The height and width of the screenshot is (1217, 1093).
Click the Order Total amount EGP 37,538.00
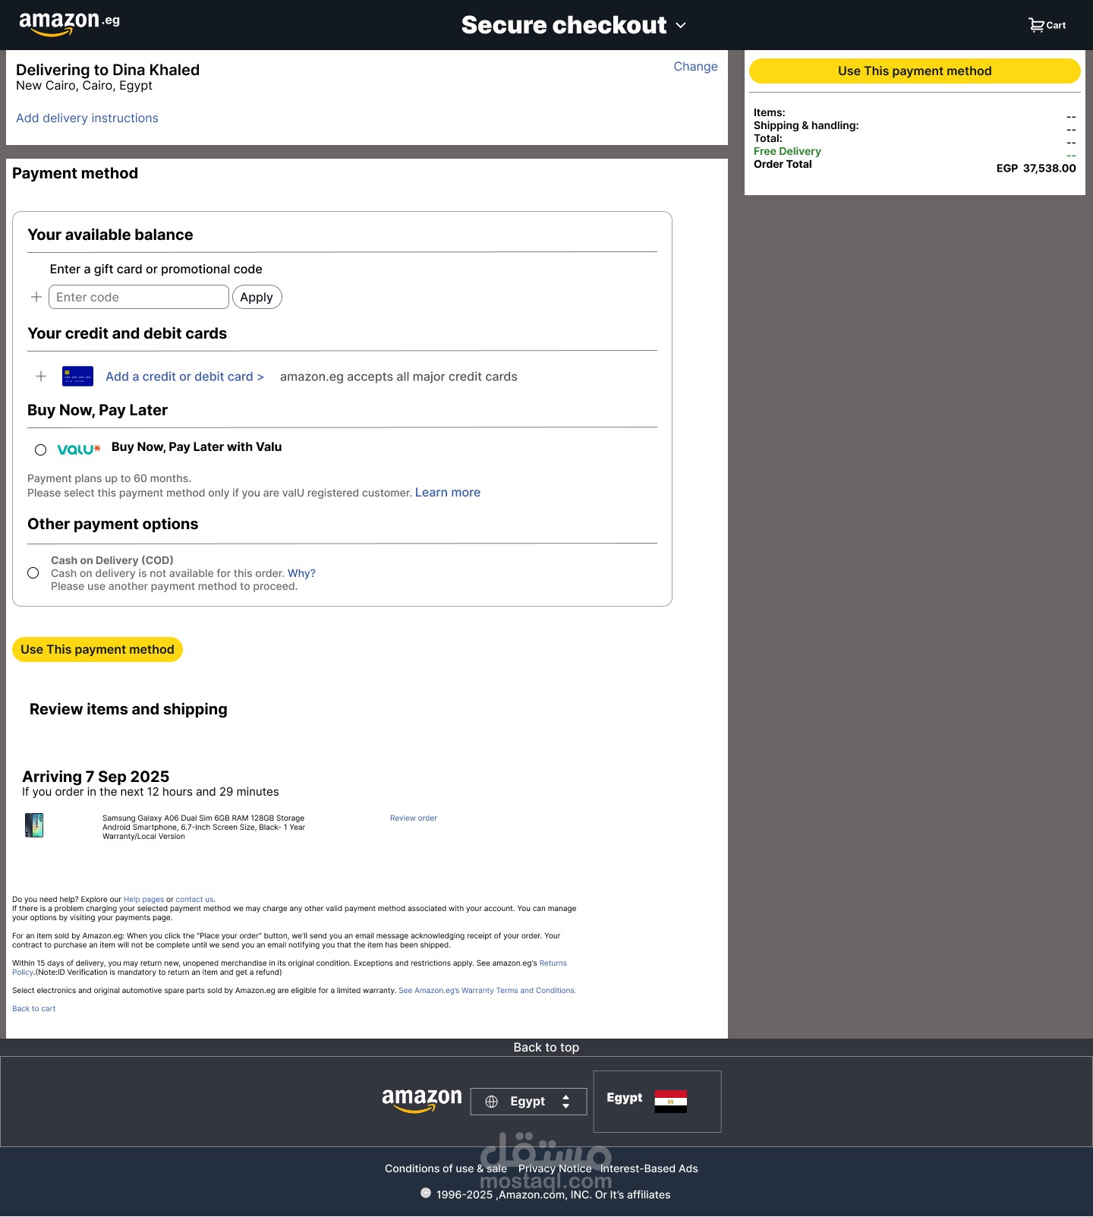(x=1036, y=169)
